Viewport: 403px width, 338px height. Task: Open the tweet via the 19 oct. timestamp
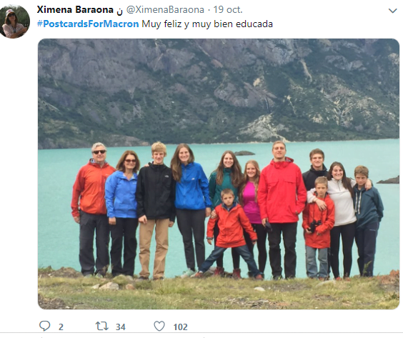[228, 10]
